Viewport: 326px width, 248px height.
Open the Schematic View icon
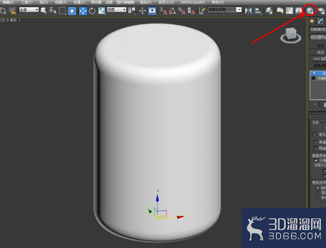299,11
